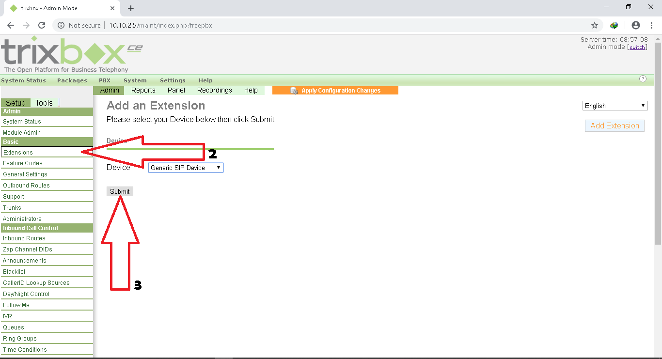The image size is (662, 359).
Task: Open the Packages top menu
Action: 72,80
